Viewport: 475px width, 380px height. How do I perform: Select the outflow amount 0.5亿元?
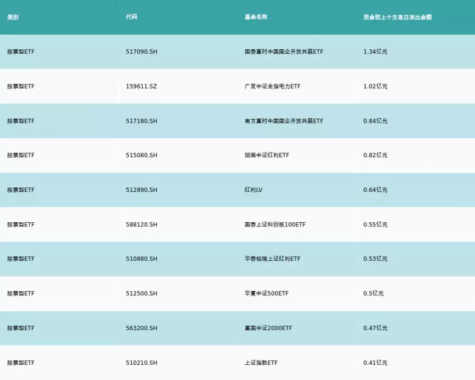click(373, 294)
